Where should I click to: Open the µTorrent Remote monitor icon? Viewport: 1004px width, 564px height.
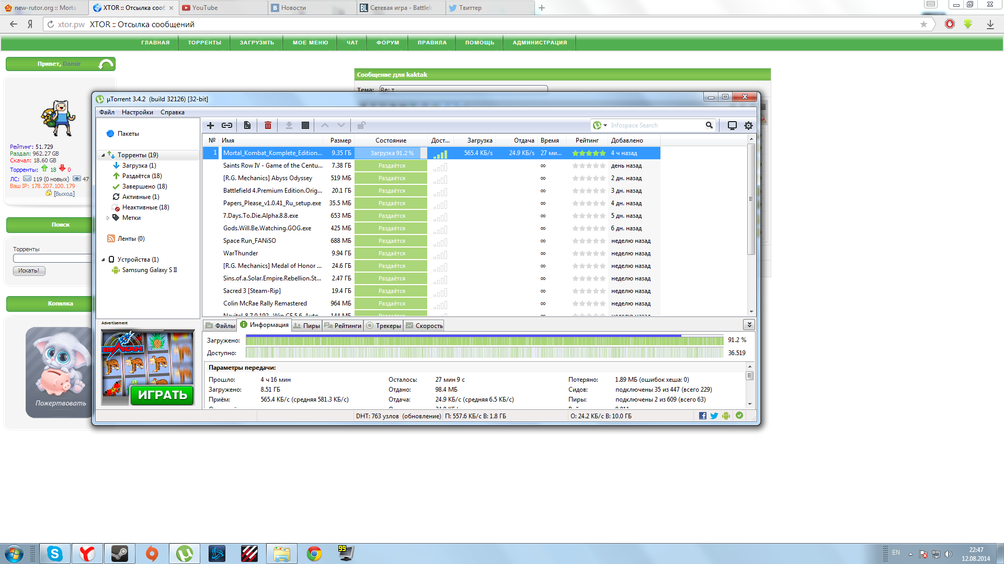click(732, 125)
